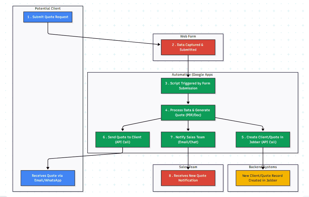
Task: Select the Script Triggered by Form Submission node
Action: [x=188, y=86]
